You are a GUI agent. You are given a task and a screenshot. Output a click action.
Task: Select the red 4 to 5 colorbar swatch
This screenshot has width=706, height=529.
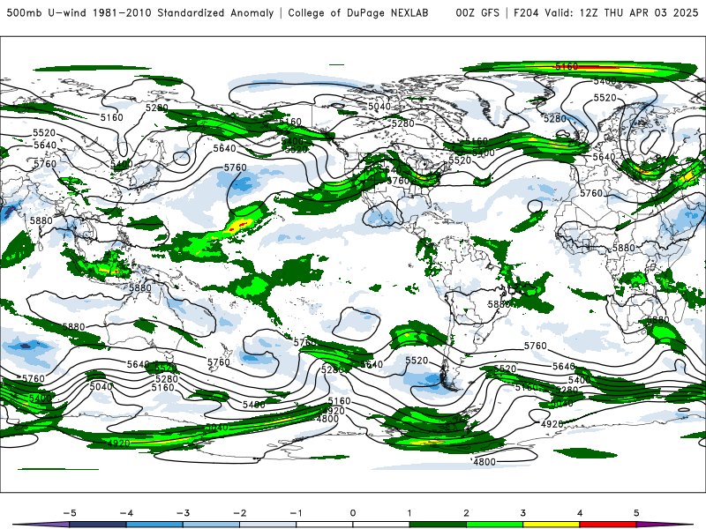pyautogui.click(x=608, y=525)
